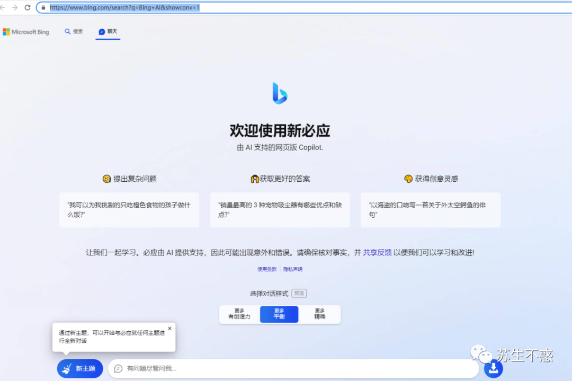This screenshot has height=381, width=572.
Task: Click the 选择对话样式 label
Action: [269, 294]
